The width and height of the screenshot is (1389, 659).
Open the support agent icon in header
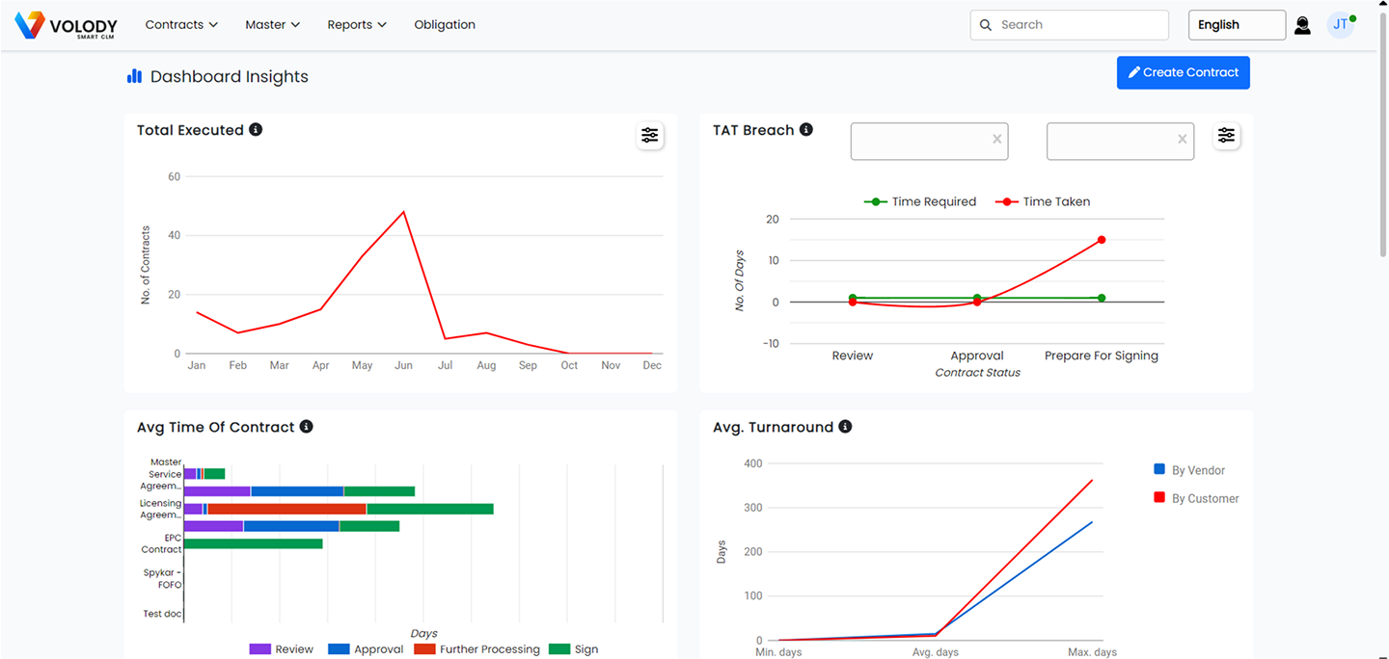click(x=1302, y=25)
